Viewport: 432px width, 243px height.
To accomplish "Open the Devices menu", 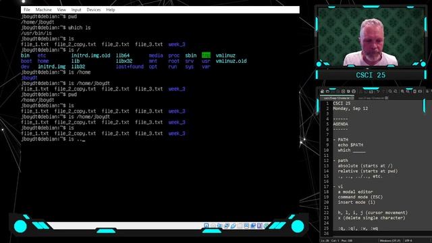I will coord(94,9).
